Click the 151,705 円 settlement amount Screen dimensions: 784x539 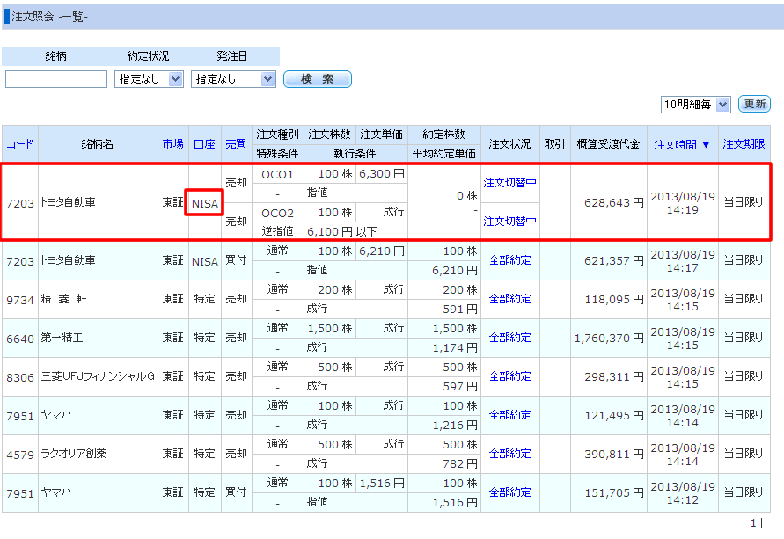click(614, 493)
